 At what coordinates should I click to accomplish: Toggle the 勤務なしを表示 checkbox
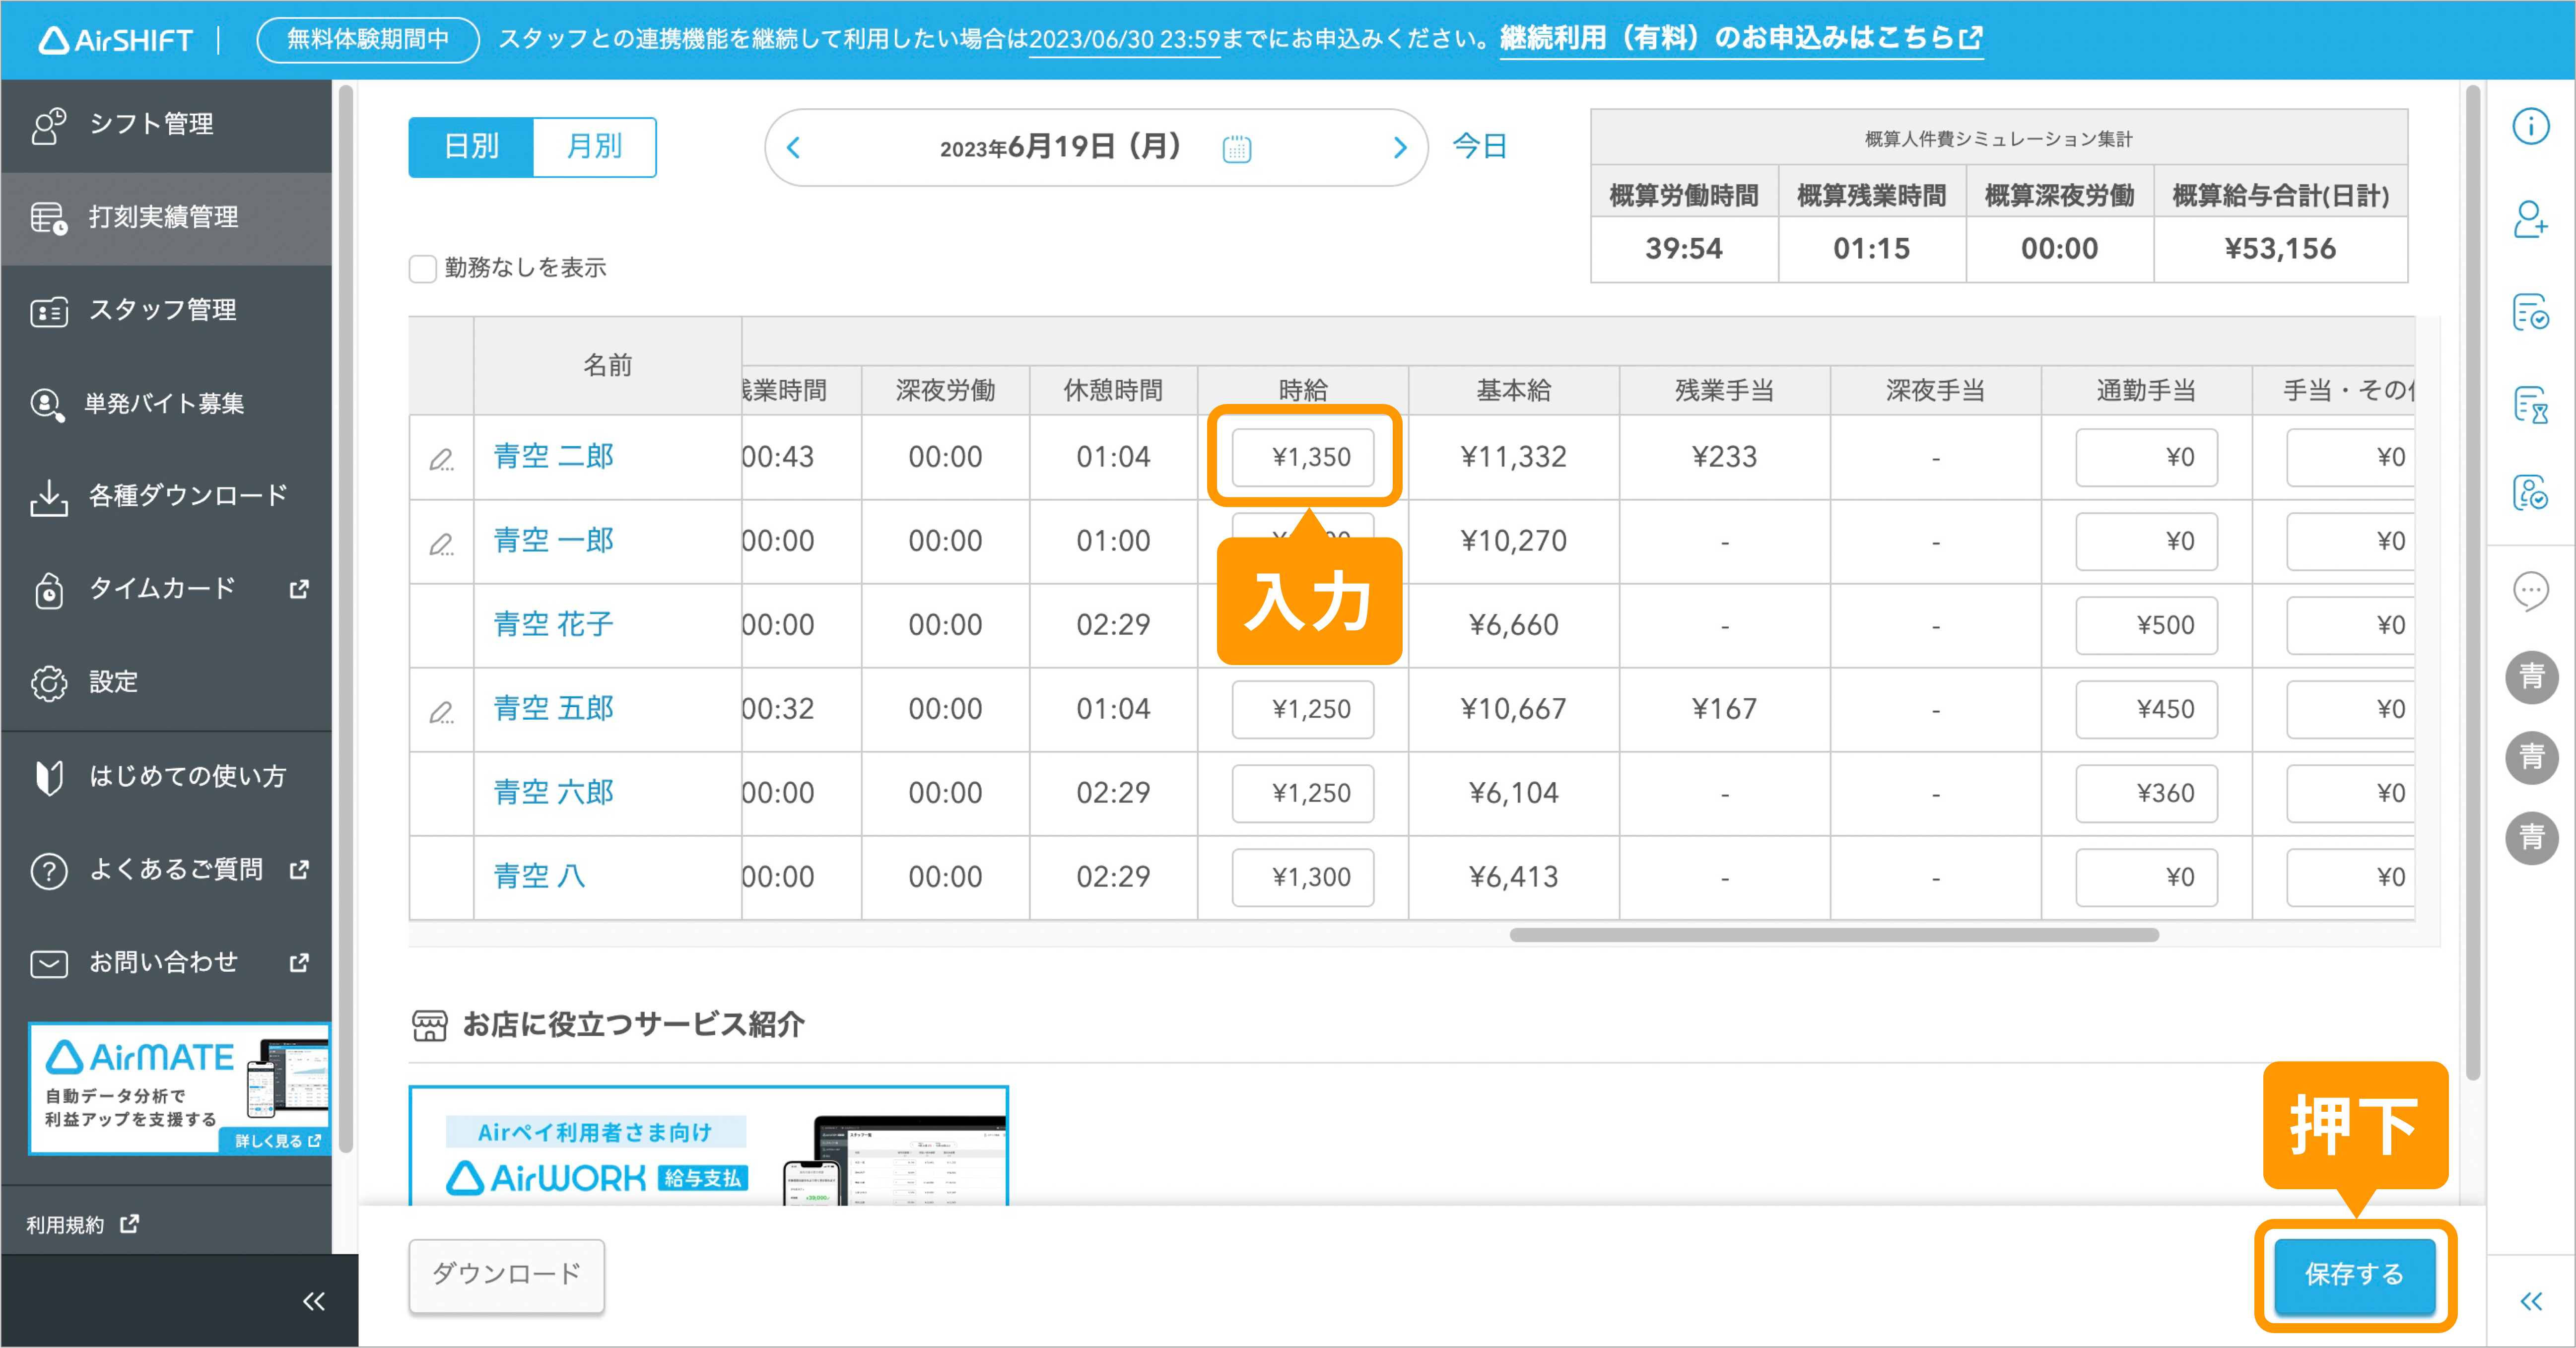point(423,268)
